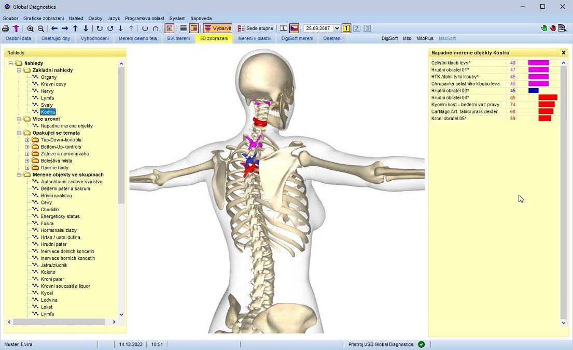Open the date dropdown showing 25.09.2007

pos(337,28)
